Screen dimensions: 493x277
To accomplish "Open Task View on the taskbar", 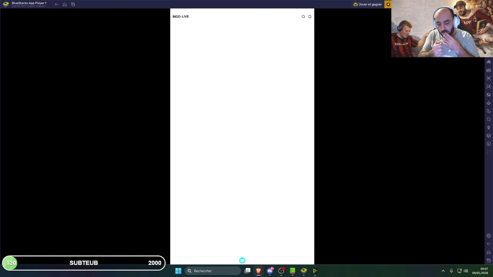I will click(x=247, y=271).
